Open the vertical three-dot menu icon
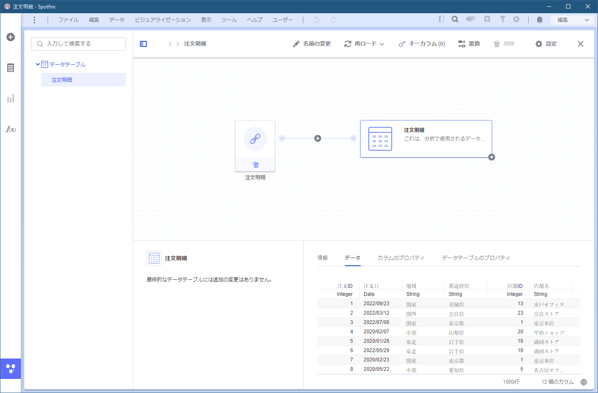This screenshot has width=598, height=393. pos(34,20)
